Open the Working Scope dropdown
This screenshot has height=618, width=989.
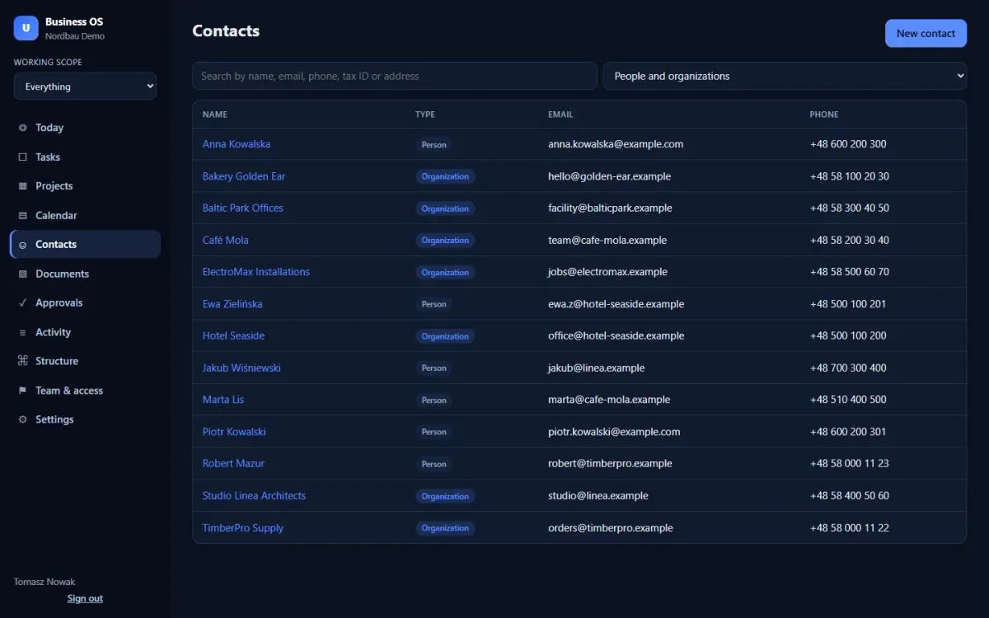coord(85,86)
